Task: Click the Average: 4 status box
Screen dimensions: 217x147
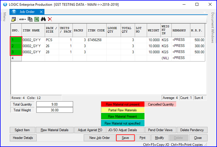Action: coord(170,98)
